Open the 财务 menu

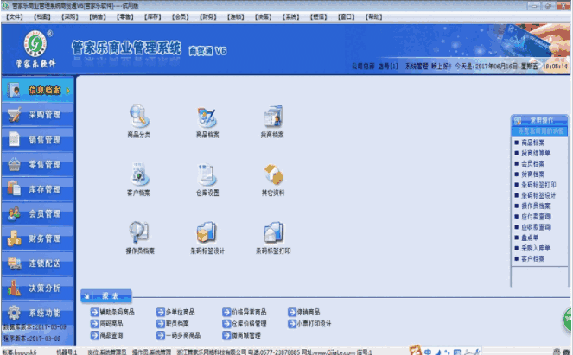(208, 16)
